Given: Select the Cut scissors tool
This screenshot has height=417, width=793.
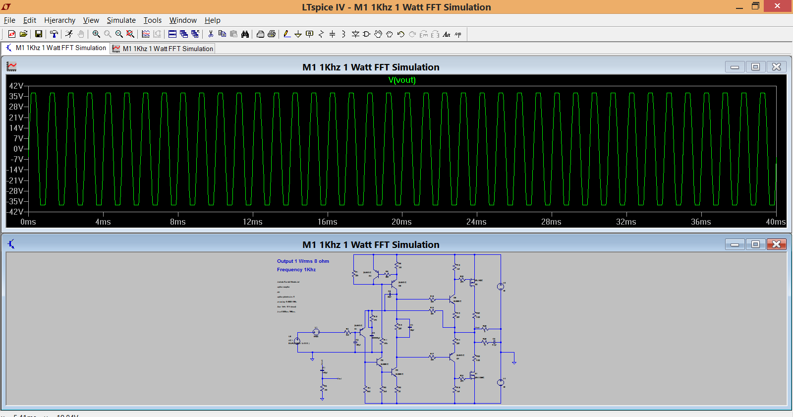Looking at the screenshot, I should [x=211, y=34].
